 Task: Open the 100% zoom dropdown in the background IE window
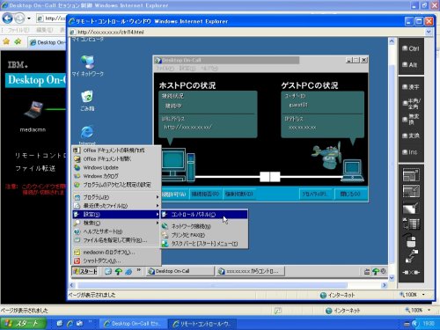click(x=429, y=310)
